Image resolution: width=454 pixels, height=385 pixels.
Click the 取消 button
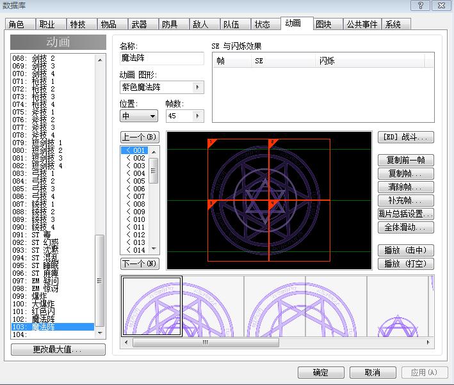[x=373, y=372]
